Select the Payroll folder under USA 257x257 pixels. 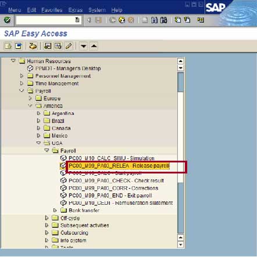coord(68,151)
